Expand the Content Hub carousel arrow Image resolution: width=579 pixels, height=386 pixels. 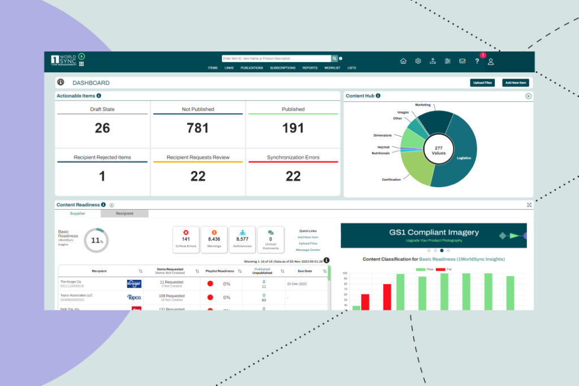pos(529,96)
